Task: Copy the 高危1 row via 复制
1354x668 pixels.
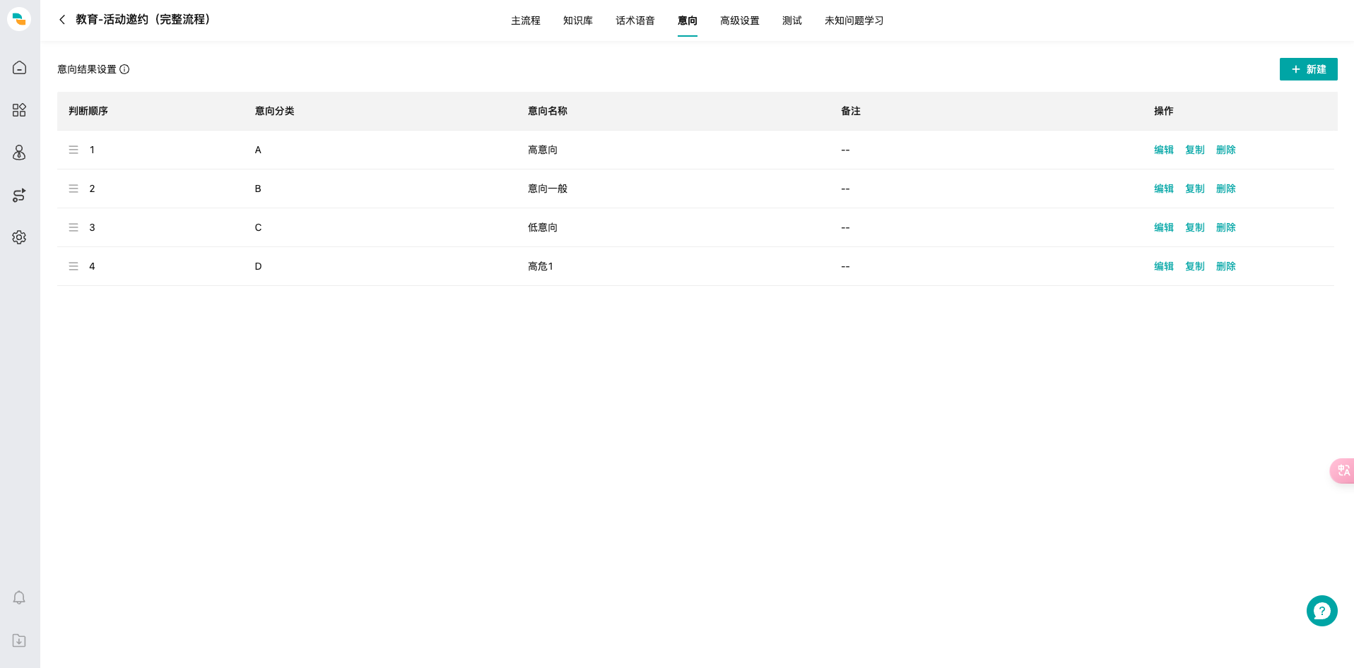Action: [1195, 266]
